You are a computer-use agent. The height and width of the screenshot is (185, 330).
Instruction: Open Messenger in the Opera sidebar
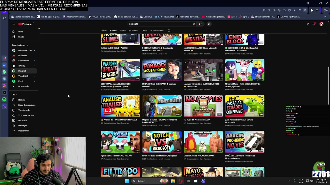pyautogui.click(x=4, y=65)
